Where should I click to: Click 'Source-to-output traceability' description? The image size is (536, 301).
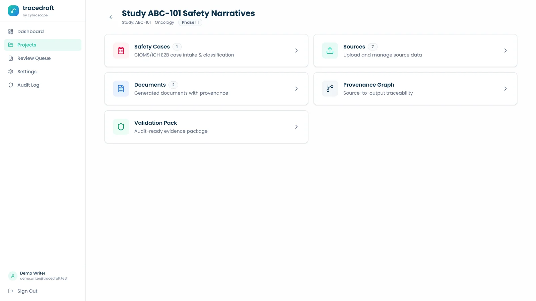point(378,93)
